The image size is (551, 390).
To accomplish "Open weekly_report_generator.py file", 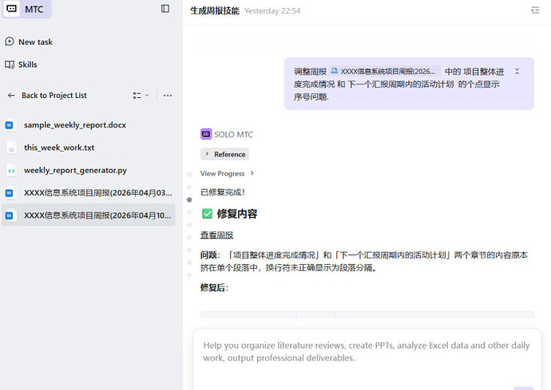I will pos(75,170).
